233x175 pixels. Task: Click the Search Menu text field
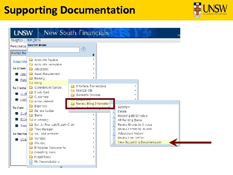[53, 50]
